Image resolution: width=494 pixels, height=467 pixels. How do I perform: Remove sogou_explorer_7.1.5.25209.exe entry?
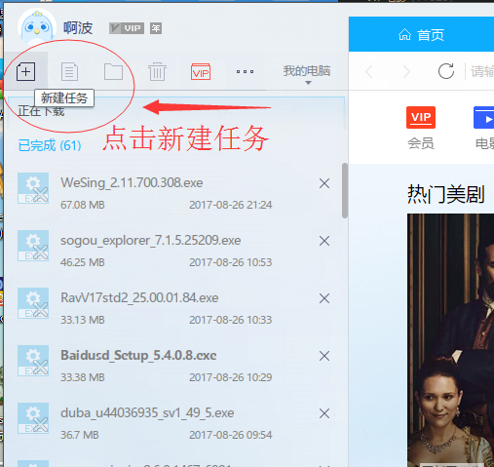click(324, 241)
